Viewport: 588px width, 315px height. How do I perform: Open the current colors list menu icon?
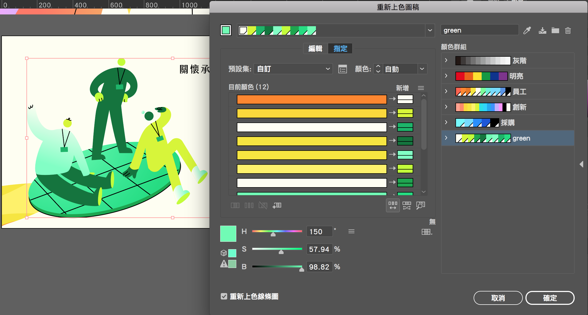tap(421, 88)
